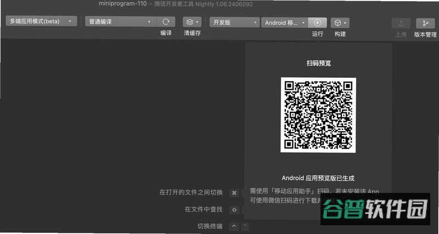Click the 清缓存 label
The image size is (439, 234).
[x=193, y=33]
